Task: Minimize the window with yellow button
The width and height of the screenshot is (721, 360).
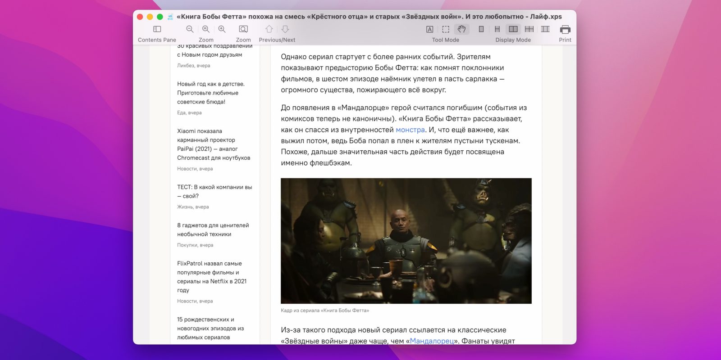Action: point(150,17)
